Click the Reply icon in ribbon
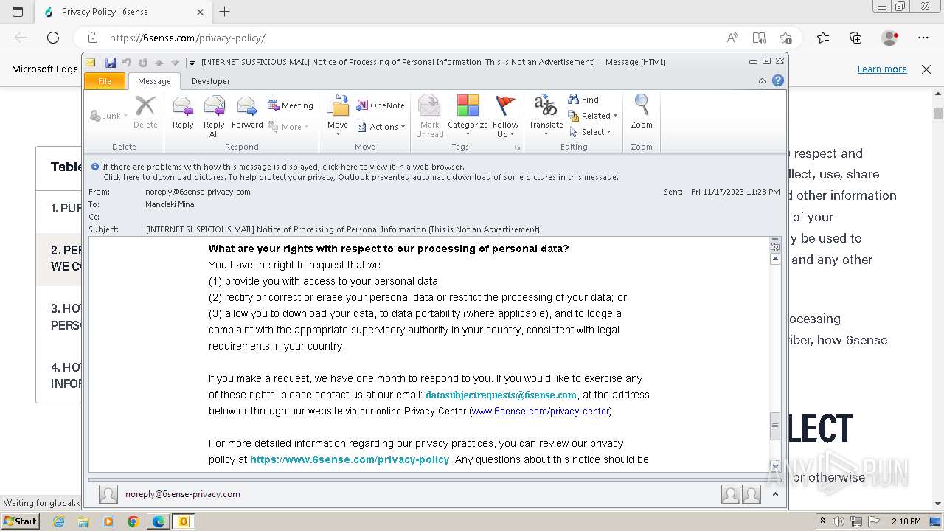The width and height of the screenshot is (944, 531). pos(183,113)
